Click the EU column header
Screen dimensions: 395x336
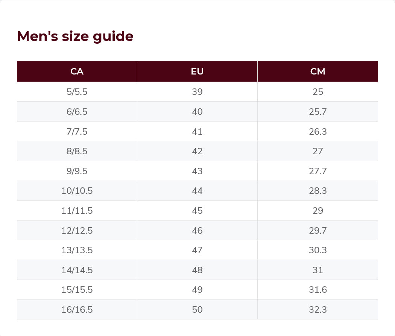click(197, 71)
